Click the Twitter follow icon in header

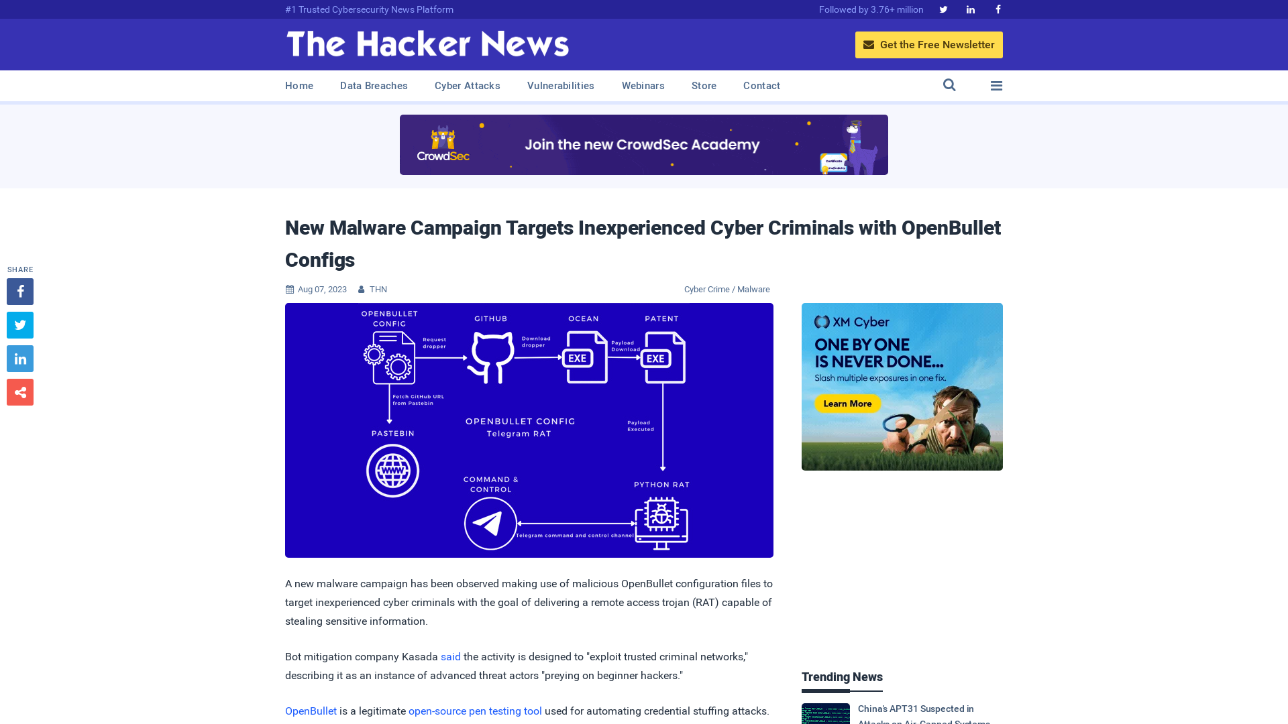(x=943, y=9)
